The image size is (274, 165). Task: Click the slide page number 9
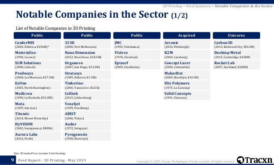pos(12,160)
